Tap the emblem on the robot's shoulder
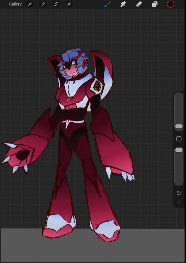The width and height of the screenshot is (186, 263). (98, 86)
